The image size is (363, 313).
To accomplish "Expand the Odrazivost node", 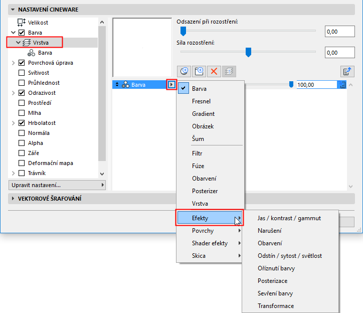I will [x=13, y=93].
